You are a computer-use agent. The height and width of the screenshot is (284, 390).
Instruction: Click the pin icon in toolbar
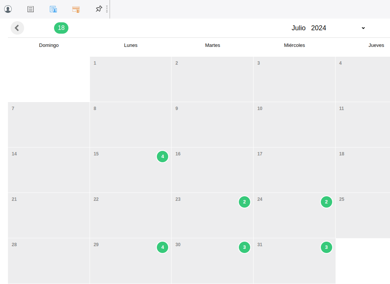pos(99,9)
